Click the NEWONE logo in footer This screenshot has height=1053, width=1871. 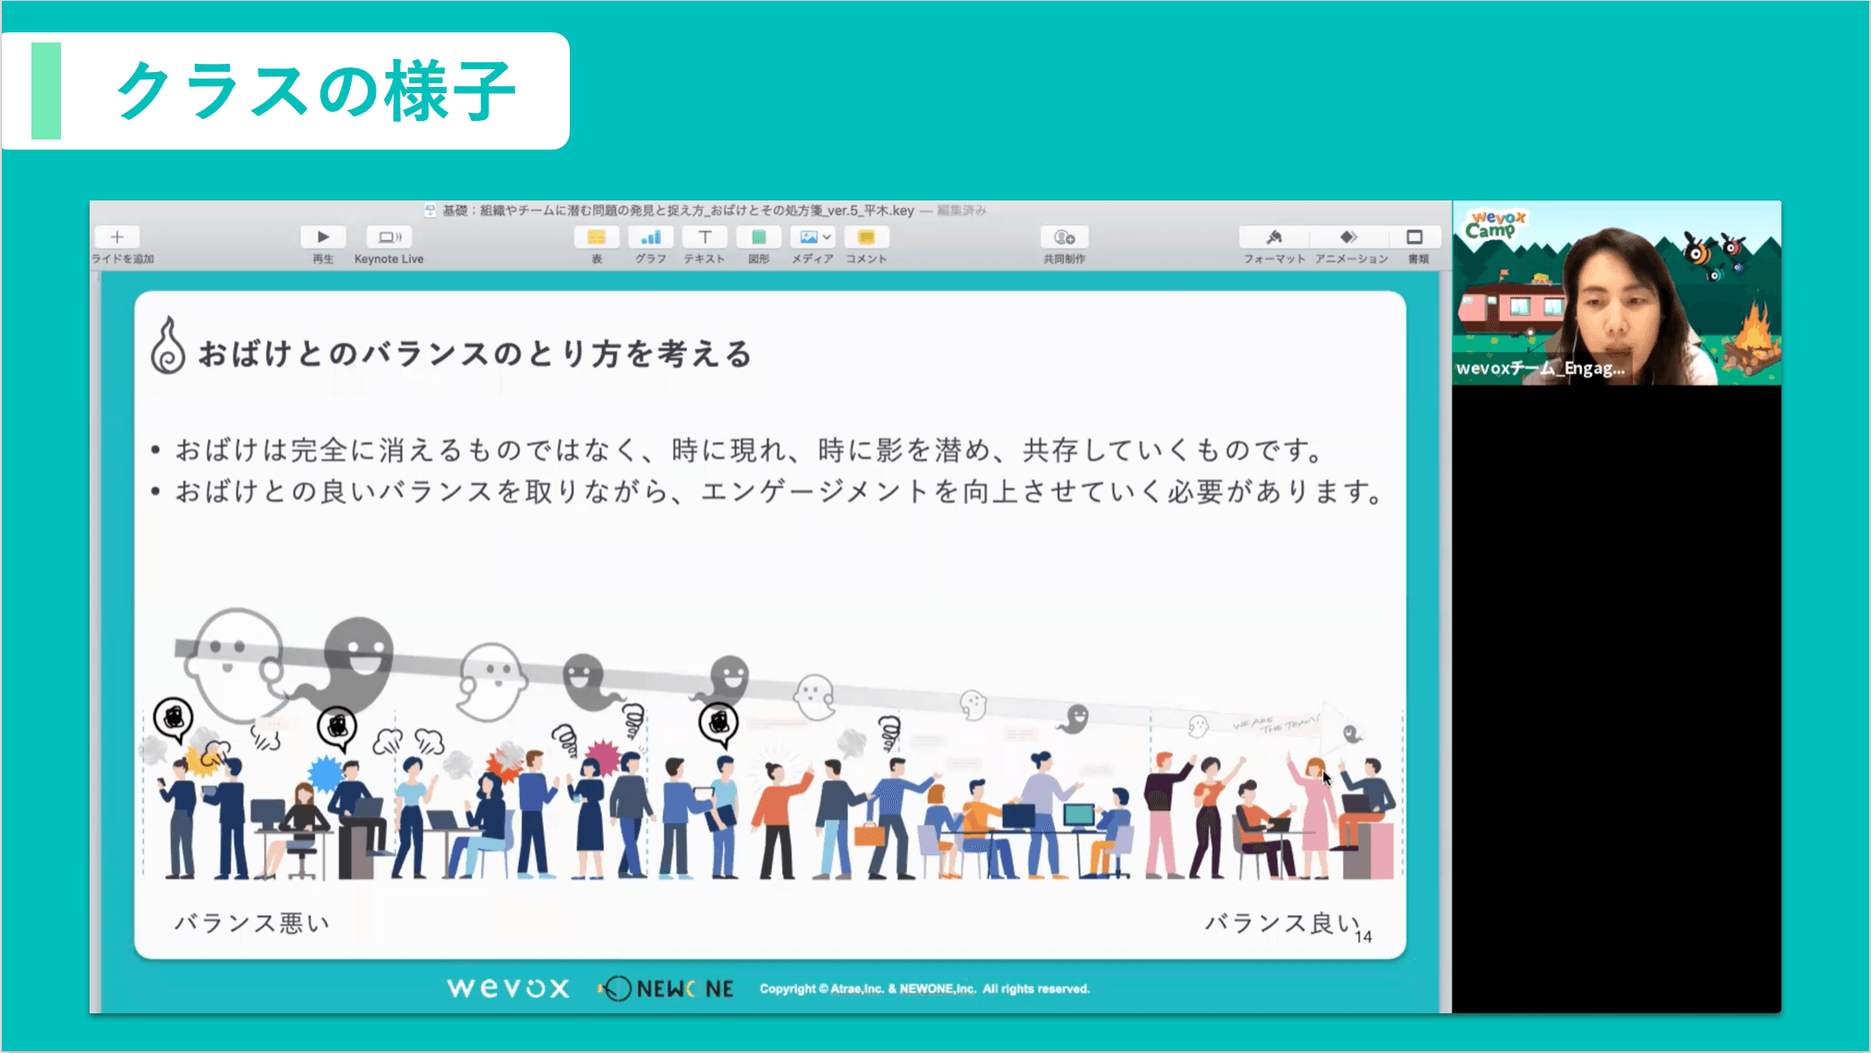[667, 988]
